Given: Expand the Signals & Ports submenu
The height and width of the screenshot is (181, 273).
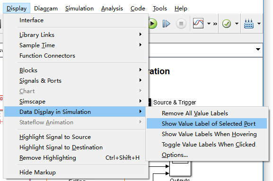Looking at the screenshot, I should tap(75, 81).
